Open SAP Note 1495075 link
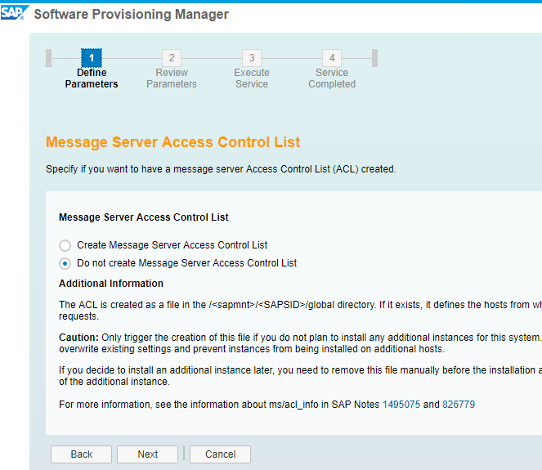Image resolution: width=542 pixels, height=470 pixels. (x=401, y=405)
